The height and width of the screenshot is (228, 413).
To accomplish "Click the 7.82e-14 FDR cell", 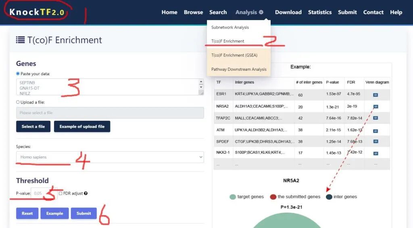I will point(355,118).
